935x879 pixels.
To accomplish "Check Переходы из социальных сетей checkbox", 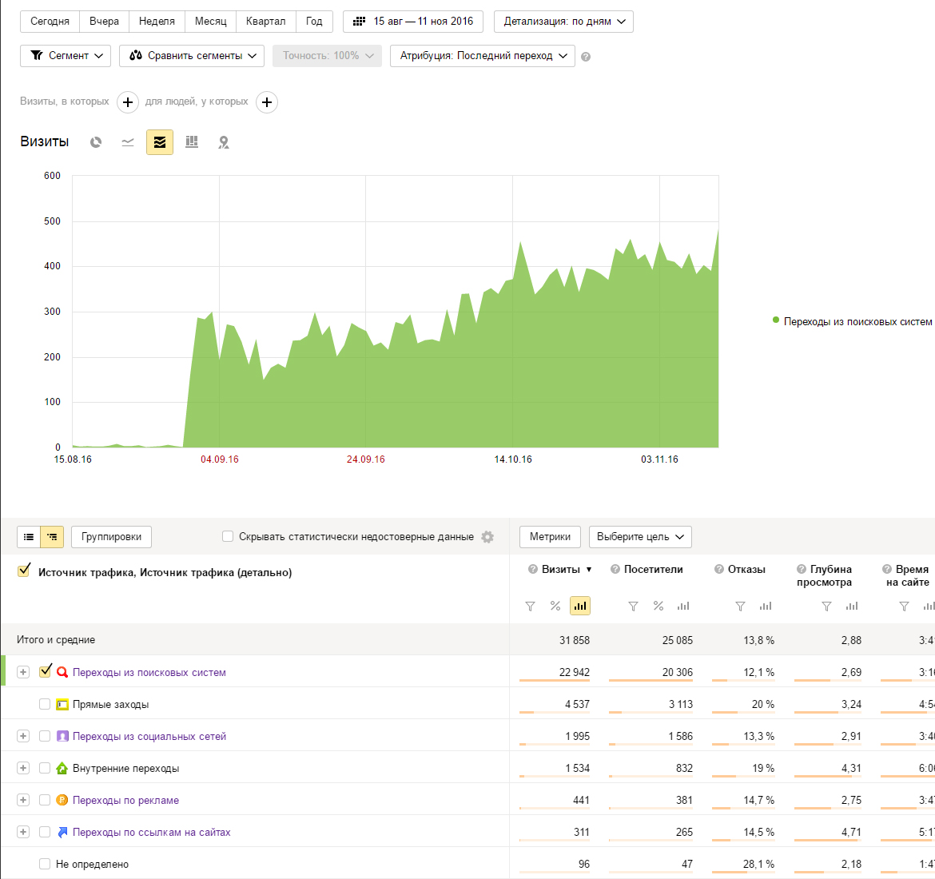I will point(45,736).
